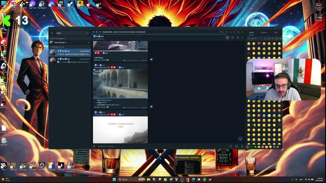Unmute the Renaissance video preview
The image size is (326, 183).
(x=100, y=71)
